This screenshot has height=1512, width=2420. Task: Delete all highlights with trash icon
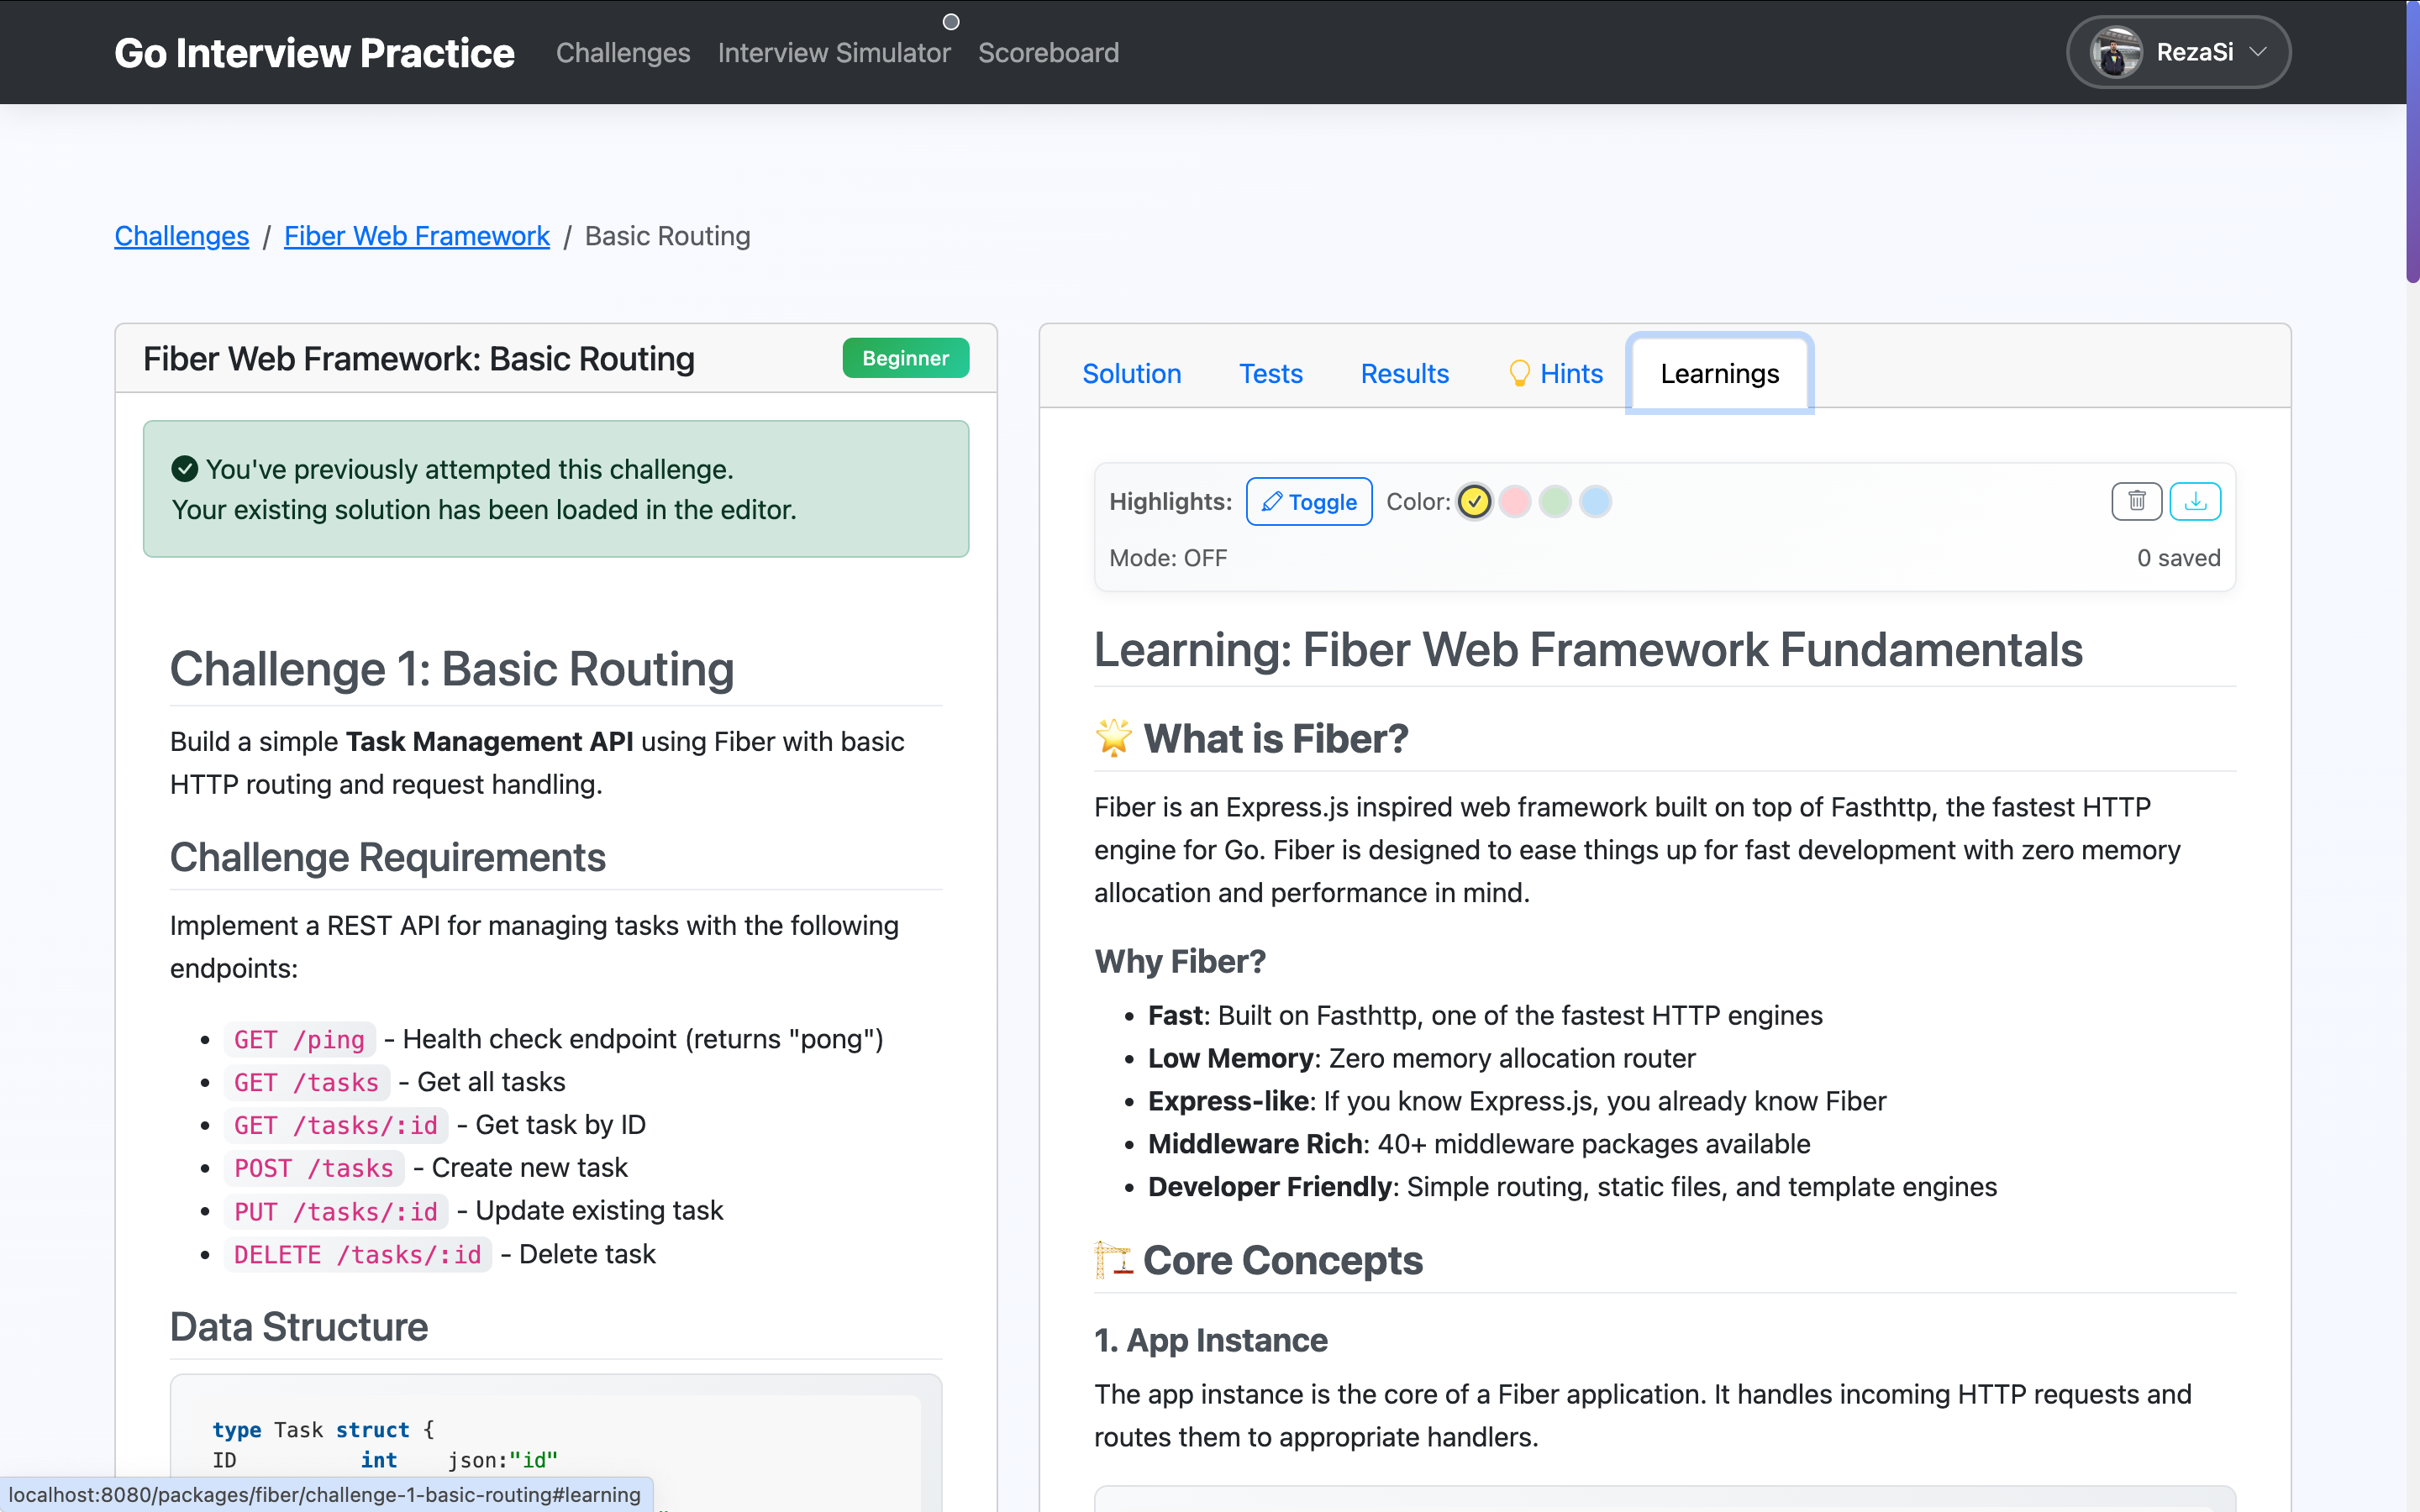(x=2136, y=501)
